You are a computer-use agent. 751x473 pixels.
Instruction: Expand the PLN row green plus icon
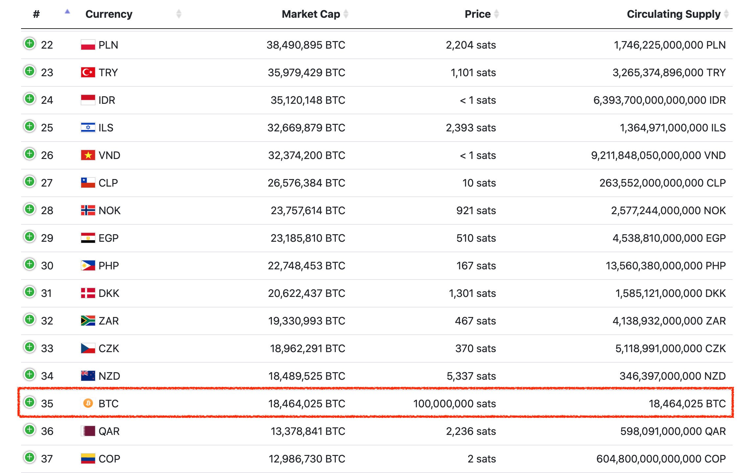pos(30,43)
